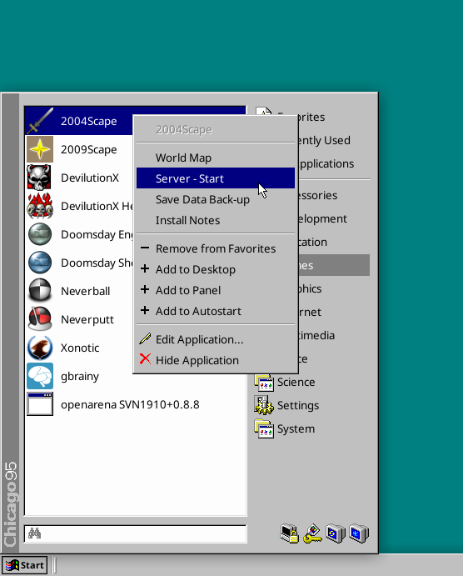463x576 pixels.
Task: Click Edit Application... entry
Action: click(x=216, y=339)
